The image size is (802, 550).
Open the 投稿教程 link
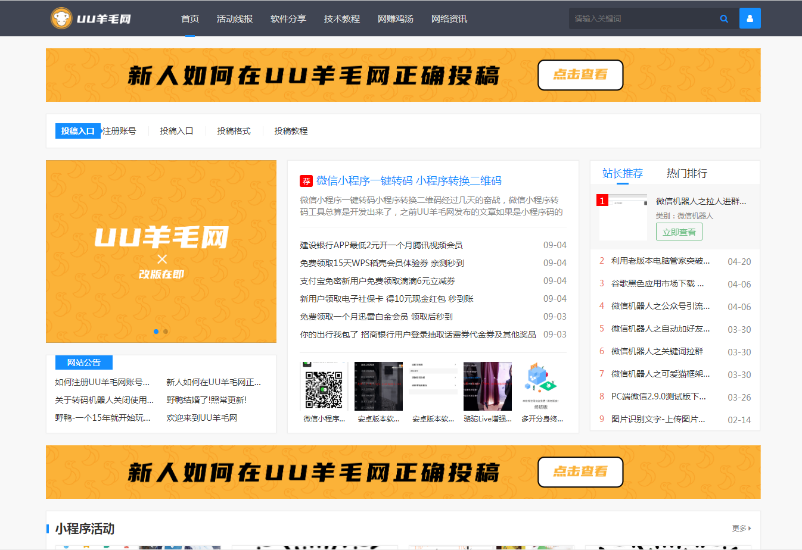click(291, 131)
